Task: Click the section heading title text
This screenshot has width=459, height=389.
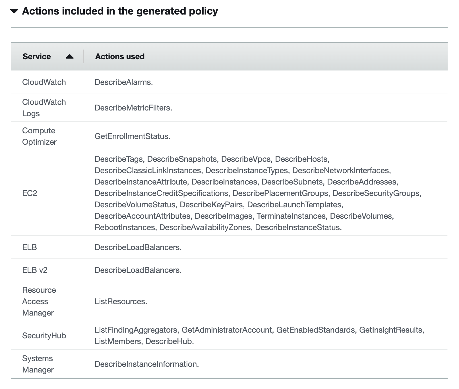Action: point(120,11)
